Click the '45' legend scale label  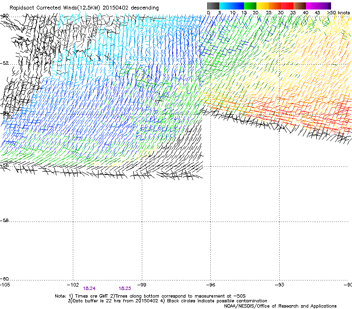tap(317, 13)
